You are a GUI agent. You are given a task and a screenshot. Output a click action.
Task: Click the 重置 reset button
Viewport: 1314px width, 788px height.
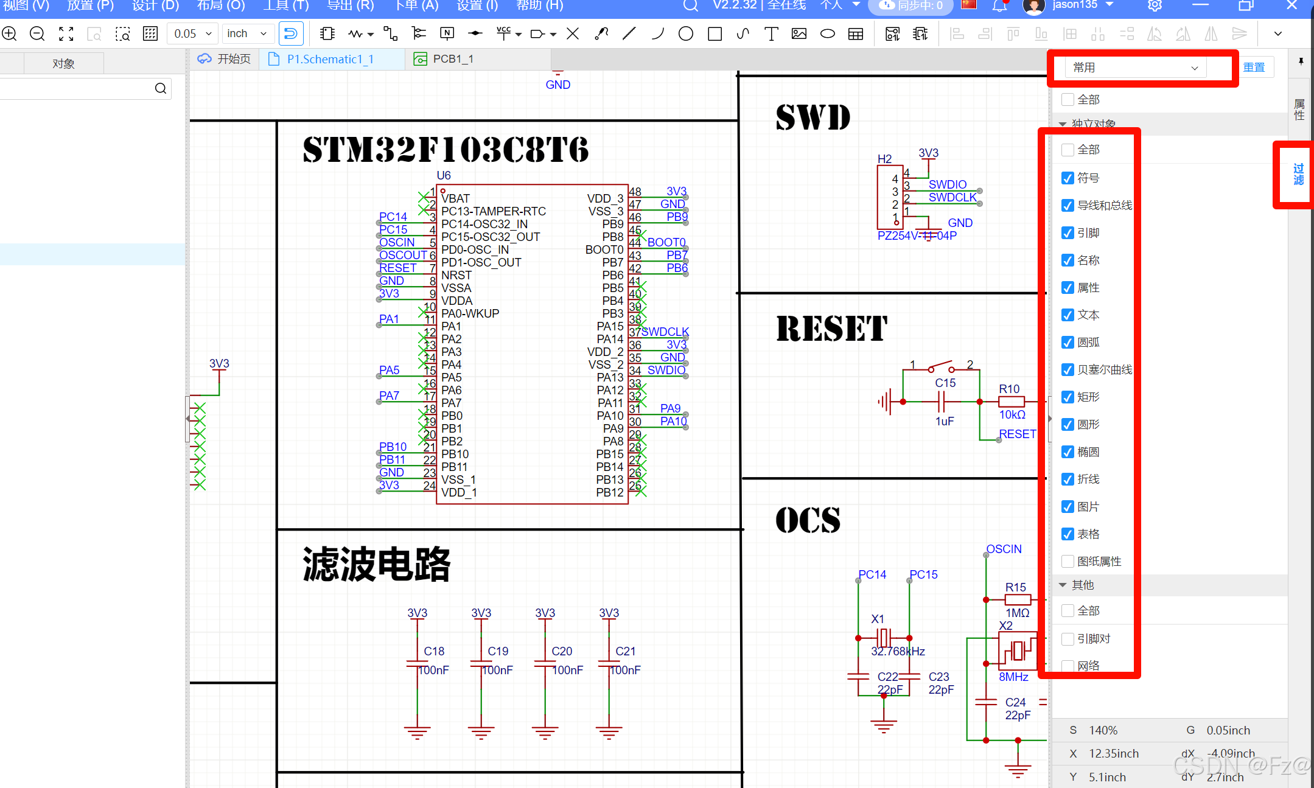click(1253, 68)
